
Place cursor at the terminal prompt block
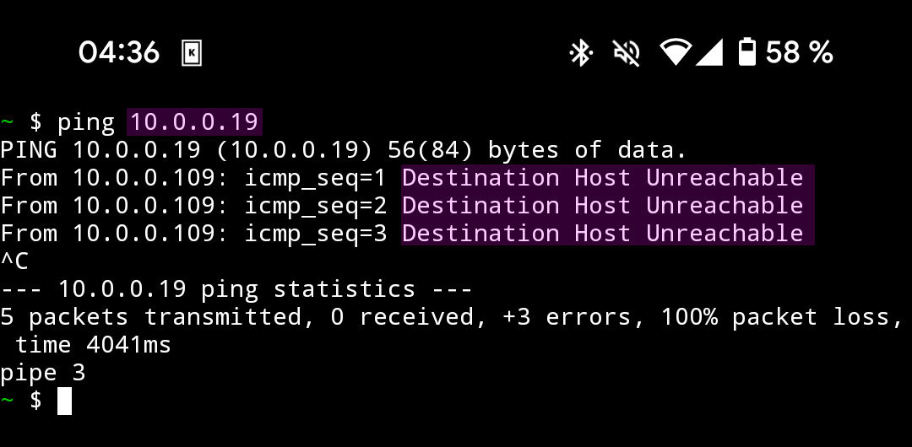tap(64, 401)
